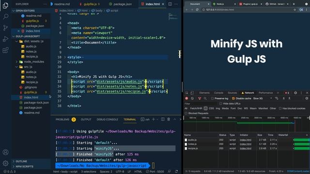Split the editor right
The height and width of the screenshot is (174, 310).
(x=170, y=4)
